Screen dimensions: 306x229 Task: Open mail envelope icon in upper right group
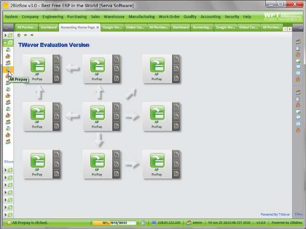pyautogui.click(x=298, y=73)
